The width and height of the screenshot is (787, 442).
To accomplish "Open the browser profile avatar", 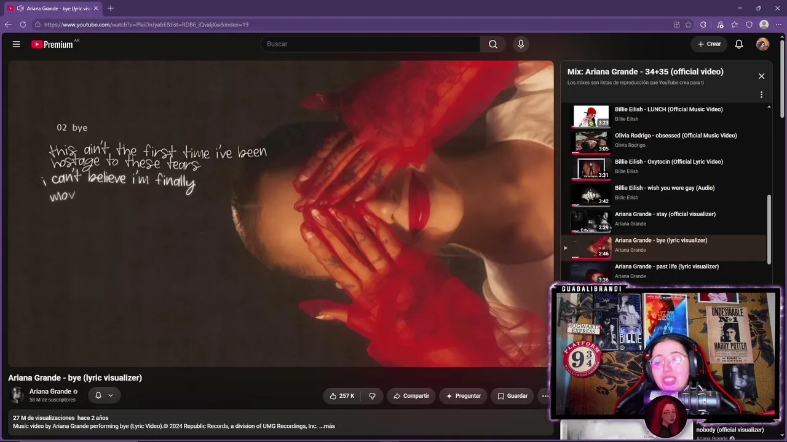I will click(764, 25).
